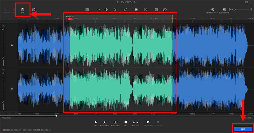This screenshot has height=133, width=254.
Task: Toggle the FR channel label button
Action: click(x=12, y=89)
